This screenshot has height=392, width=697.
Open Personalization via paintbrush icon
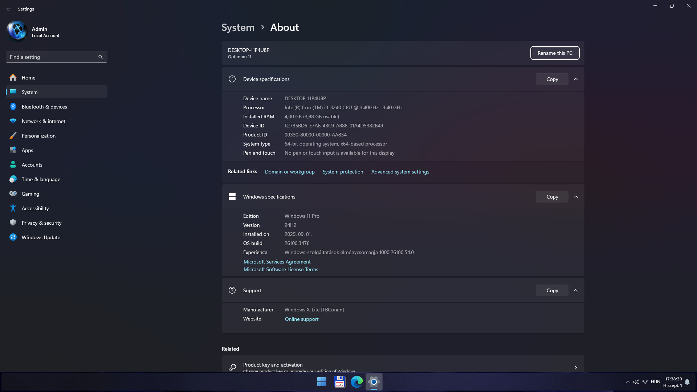coord(13,136)
